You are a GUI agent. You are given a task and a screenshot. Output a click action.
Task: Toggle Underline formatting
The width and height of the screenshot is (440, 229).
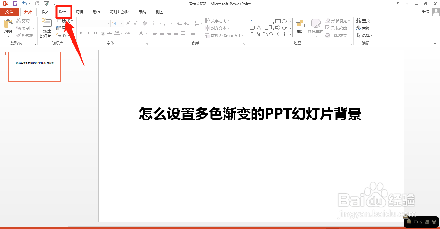coord(95,33)
